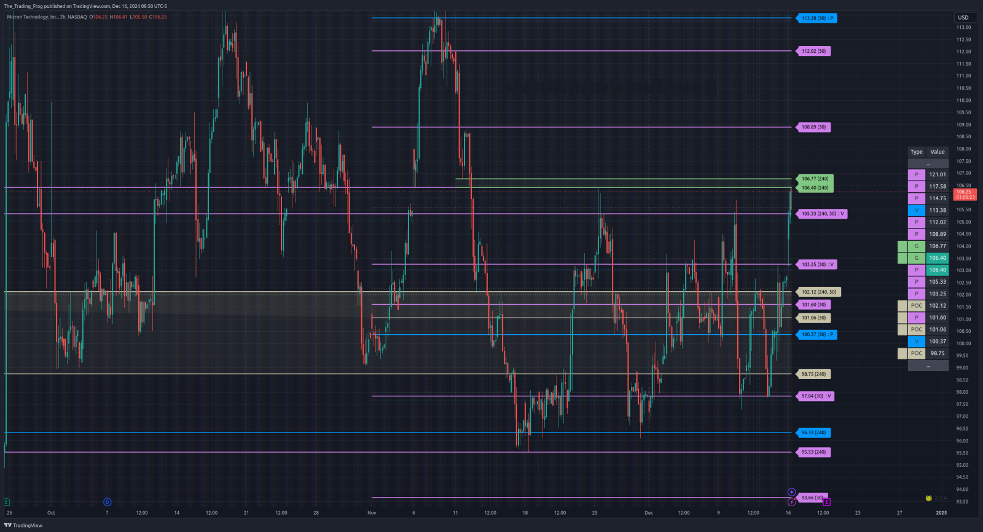Click the purple sparkle circle icon near 93.66 label
This screenshot has height=532, width=983.
(792, 492)
